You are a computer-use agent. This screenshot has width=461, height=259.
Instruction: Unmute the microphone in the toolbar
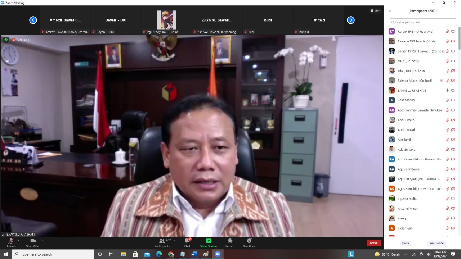click(11, 241)
